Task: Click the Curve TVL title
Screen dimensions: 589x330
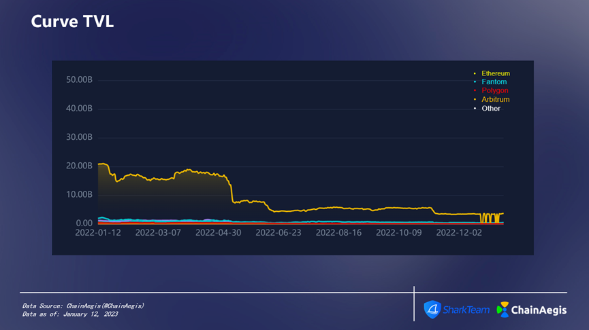Action: (x=72, y=21)
